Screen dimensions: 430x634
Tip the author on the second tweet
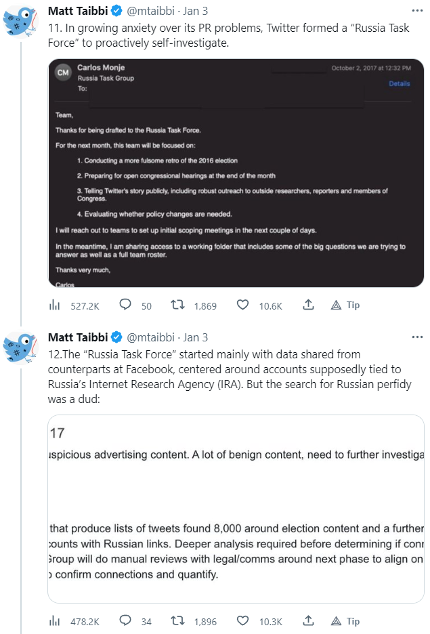click(345, 621)
